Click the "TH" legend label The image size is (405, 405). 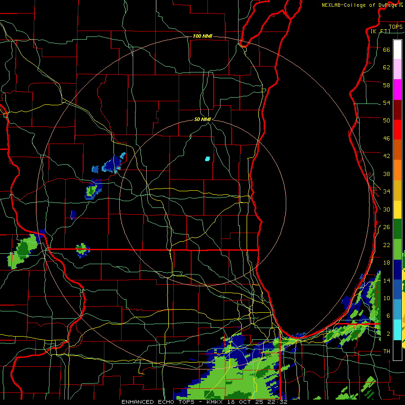[x=387, y=351]
